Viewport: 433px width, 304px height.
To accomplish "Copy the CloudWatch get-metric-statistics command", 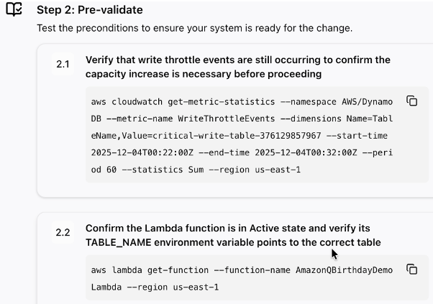I will [412, 101].
